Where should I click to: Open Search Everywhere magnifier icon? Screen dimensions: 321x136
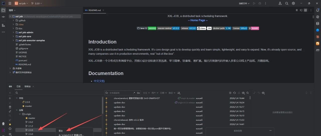[x=287, y=3]
